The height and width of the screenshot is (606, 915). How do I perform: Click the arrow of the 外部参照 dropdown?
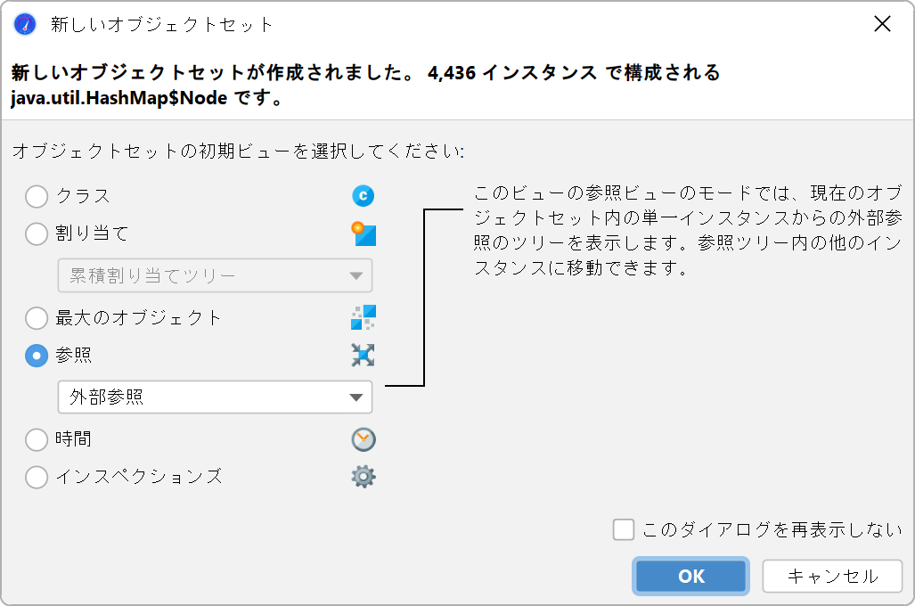[x=356, y=397]
